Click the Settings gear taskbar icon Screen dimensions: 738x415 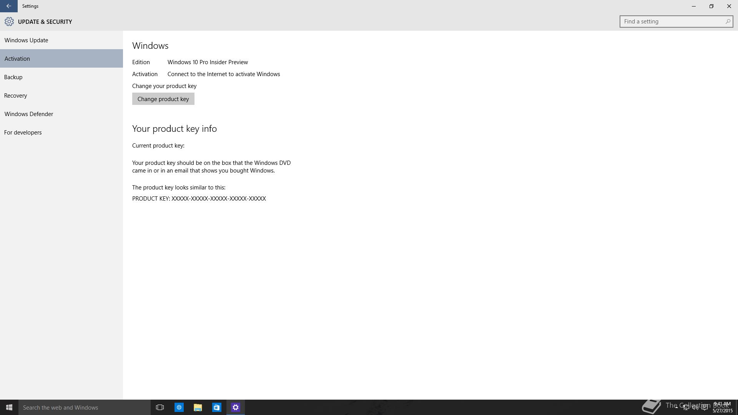[236, 407]
